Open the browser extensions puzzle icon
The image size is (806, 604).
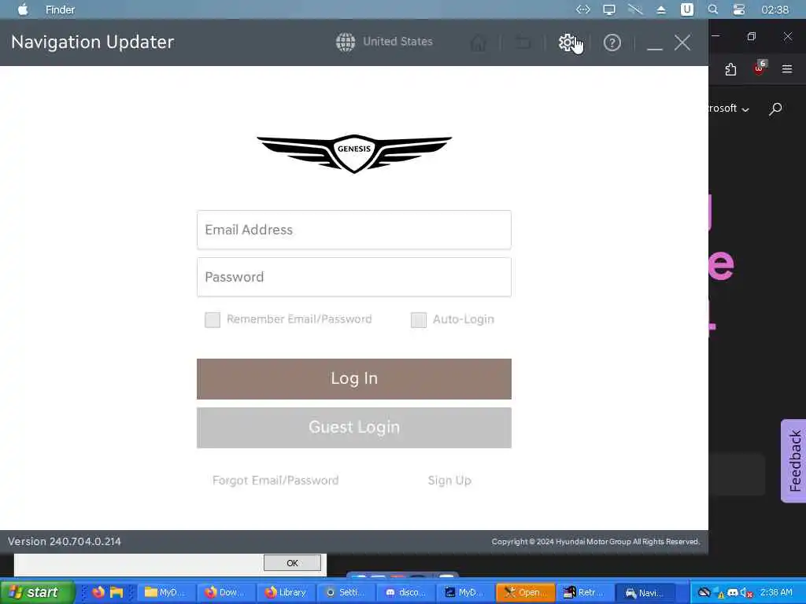pyautogui.click(x=730, y=69)
